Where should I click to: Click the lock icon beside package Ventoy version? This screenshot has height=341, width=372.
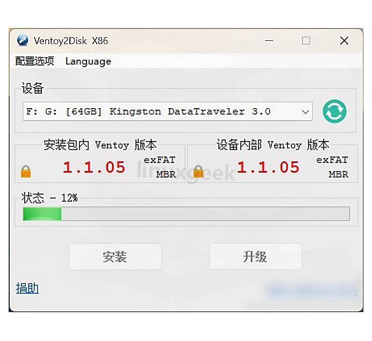[26, 172]
